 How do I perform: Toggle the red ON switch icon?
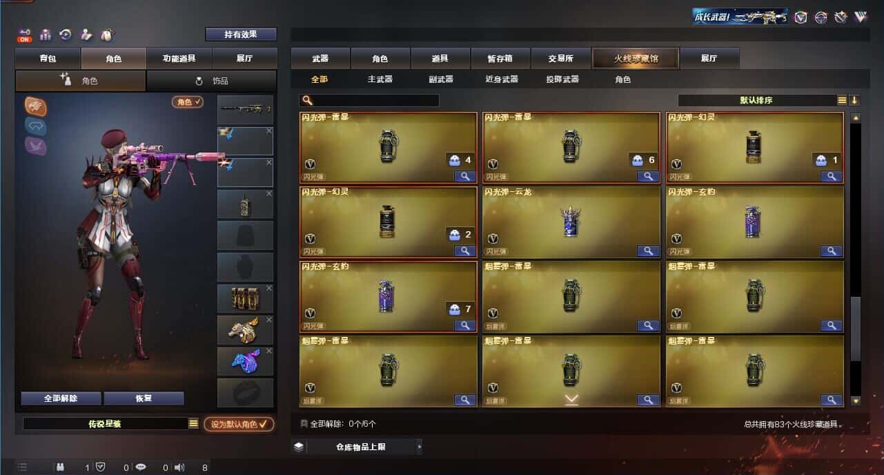[x=25, y=35]
